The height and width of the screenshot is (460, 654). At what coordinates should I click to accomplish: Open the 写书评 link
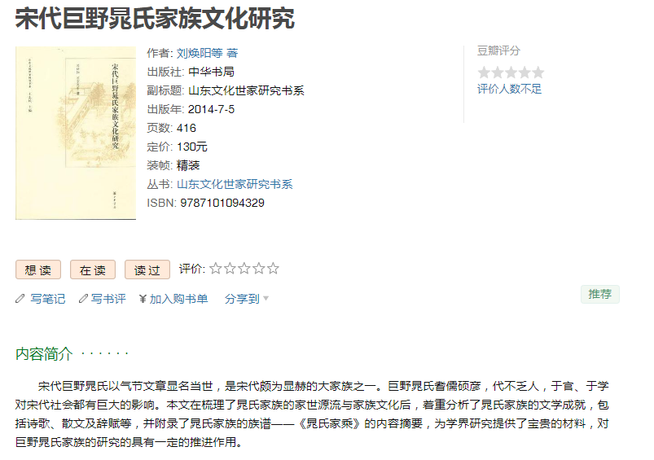point(108,299)
